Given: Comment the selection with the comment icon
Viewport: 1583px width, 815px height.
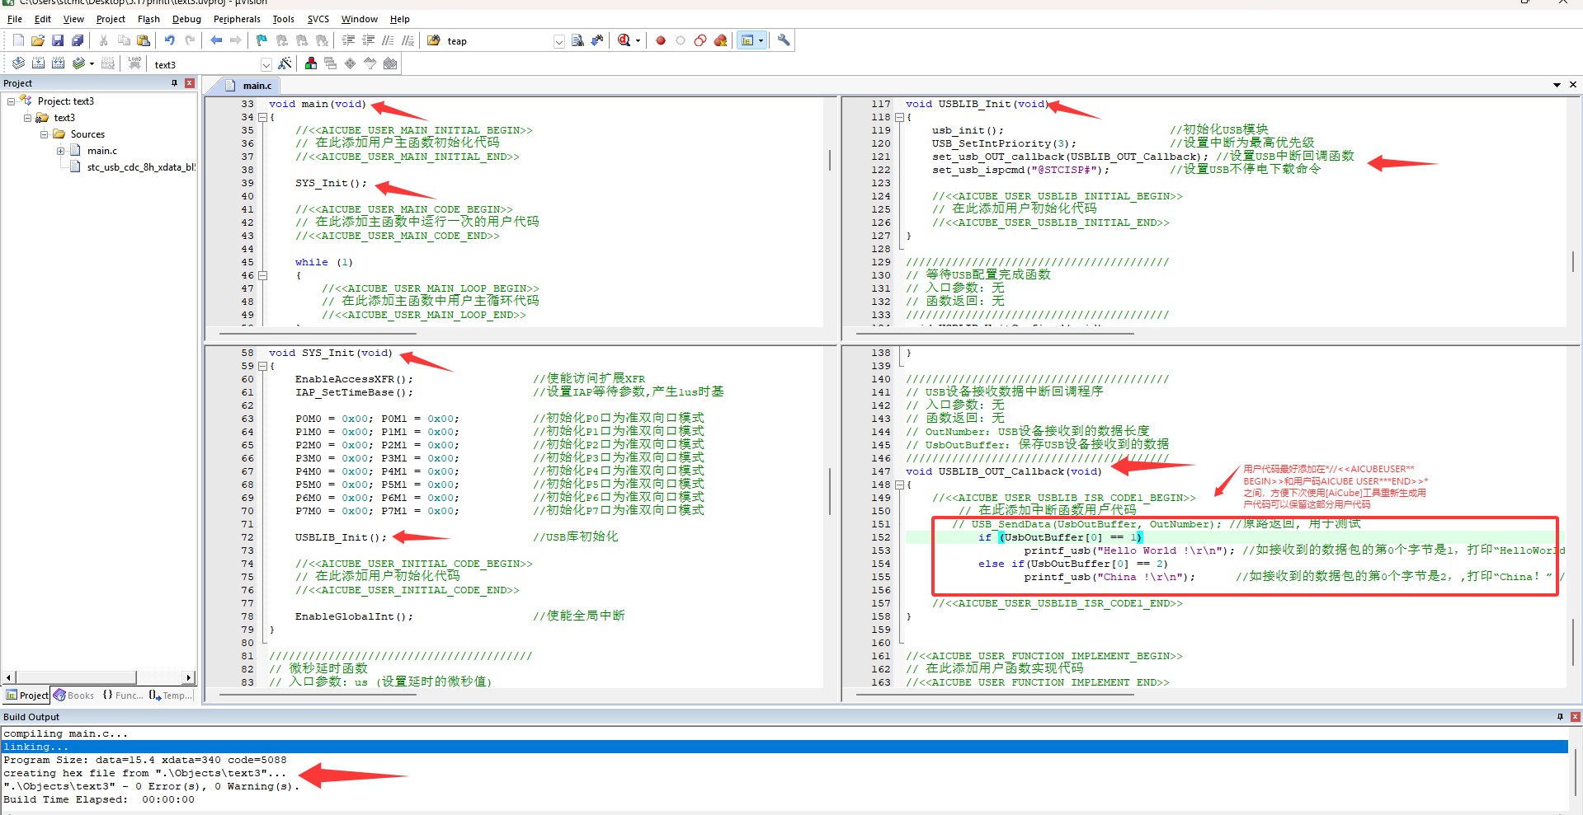Looking at the screenshot, I should point(388,40).
